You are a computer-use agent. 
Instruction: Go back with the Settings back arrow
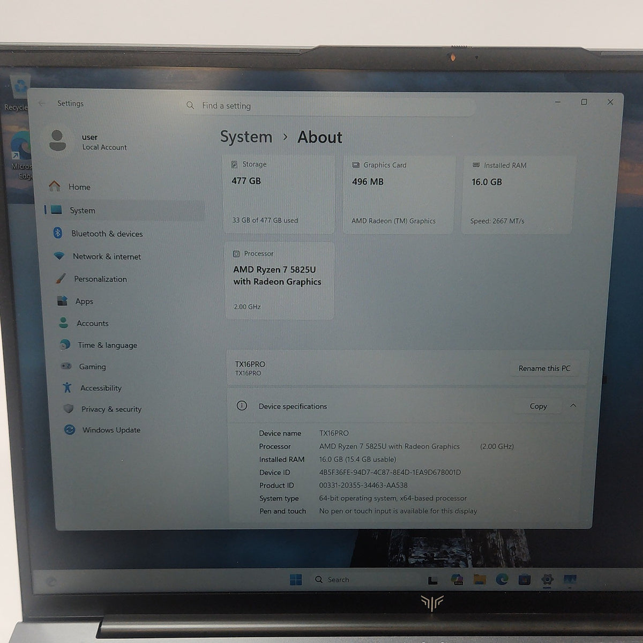pyautogui.click(x=42, y=103)
